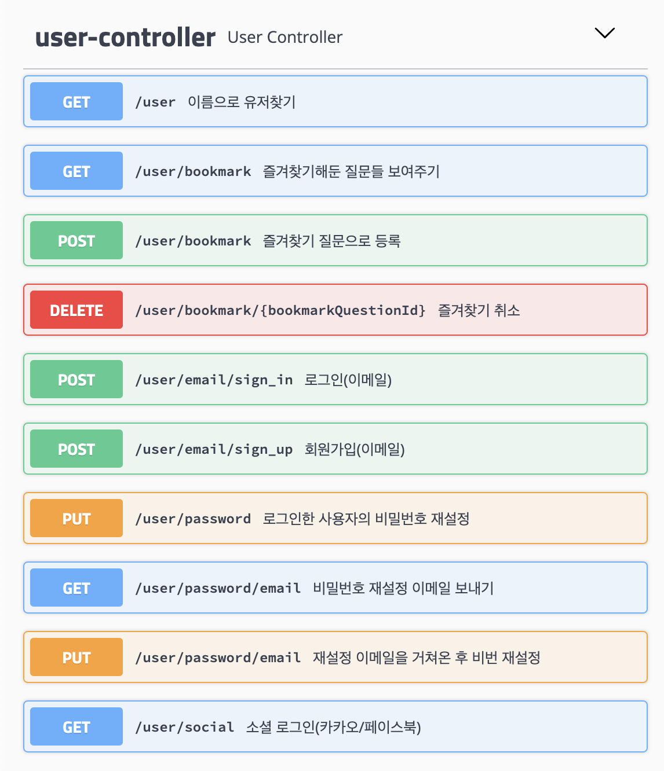Click the POST /user/bookmark endpoint path text

(x=193, y=240)
